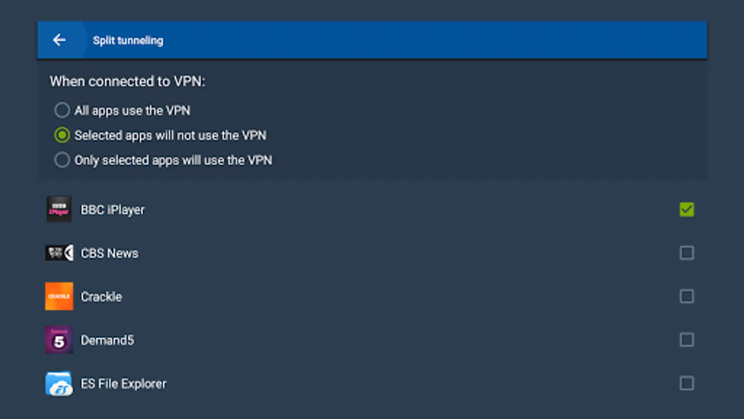
Task: Uncheck the BBC iPlayer checkbox
Action: pyautogui.click(x=686, y=209)
